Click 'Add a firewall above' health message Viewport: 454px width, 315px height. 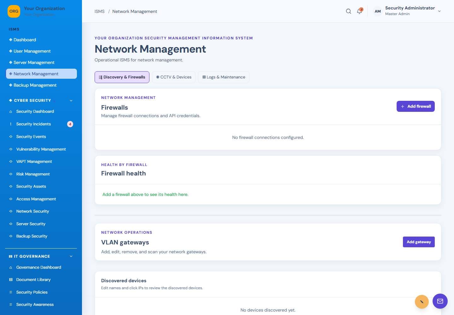coord(145,195)
